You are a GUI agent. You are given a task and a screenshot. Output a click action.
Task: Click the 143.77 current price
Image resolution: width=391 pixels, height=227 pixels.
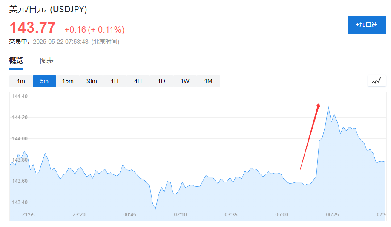(x=33, y=28)
